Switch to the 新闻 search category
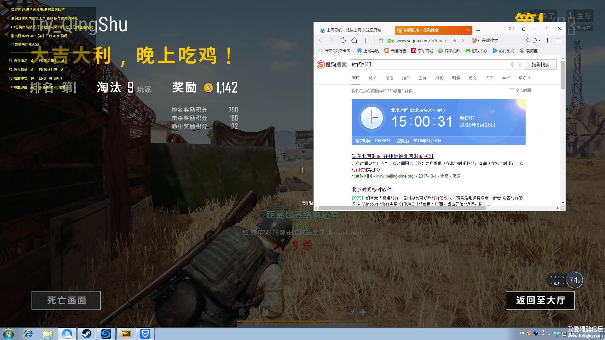605x340 pixels. pos(372,78)
